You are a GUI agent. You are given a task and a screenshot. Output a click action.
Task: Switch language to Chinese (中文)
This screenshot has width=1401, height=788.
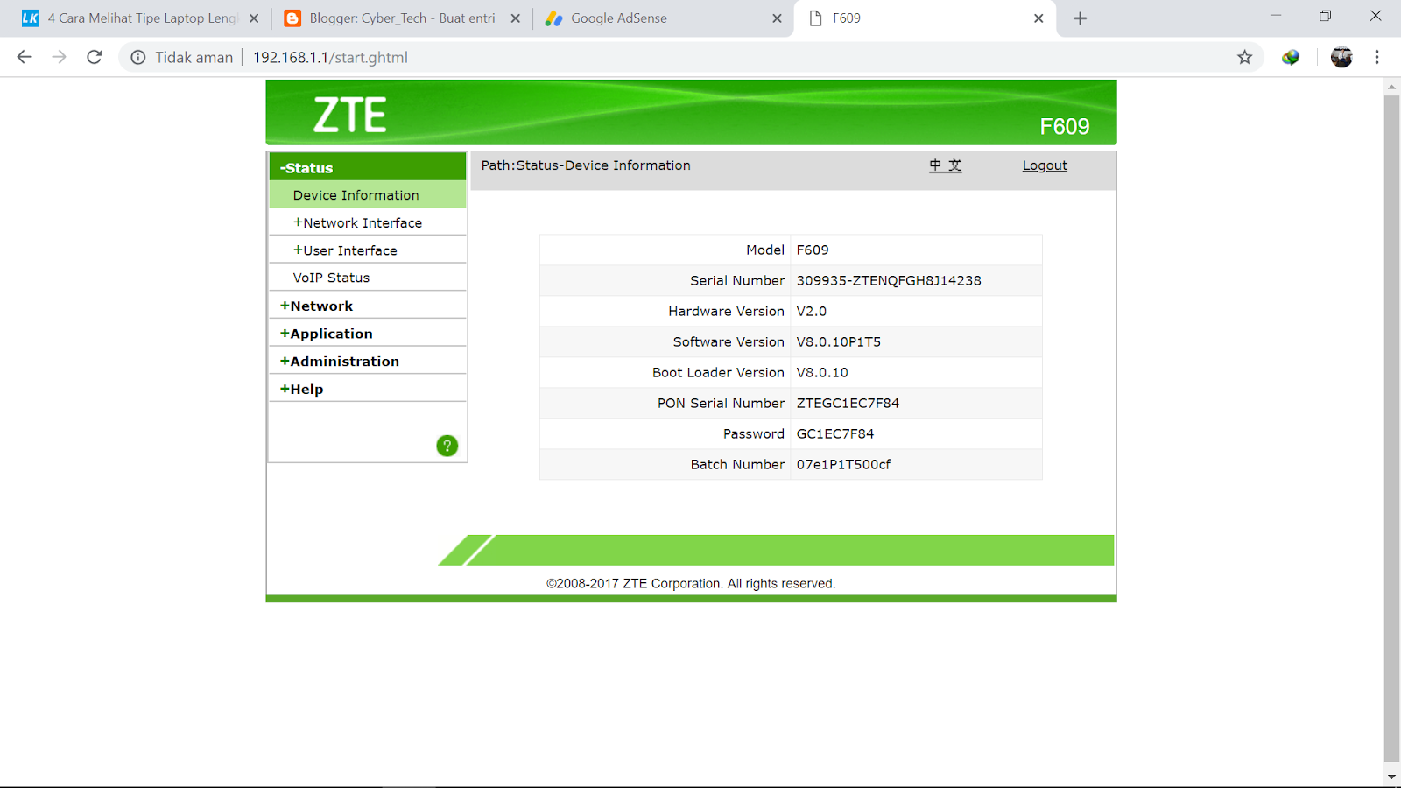(x=946, y=165)
